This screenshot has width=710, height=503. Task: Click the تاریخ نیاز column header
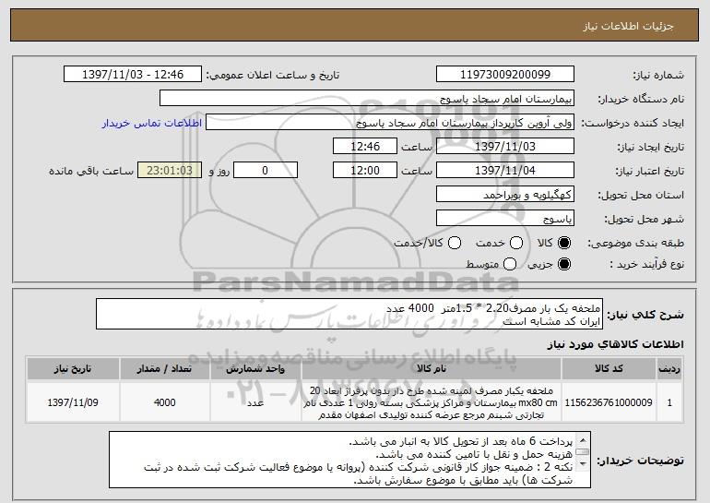point(73,369)
